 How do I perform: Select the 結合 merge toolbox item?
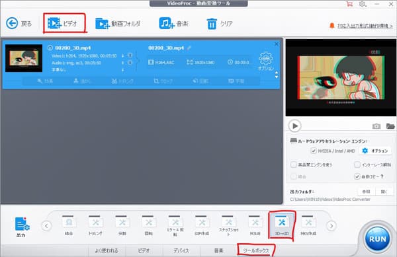[69, 225]
